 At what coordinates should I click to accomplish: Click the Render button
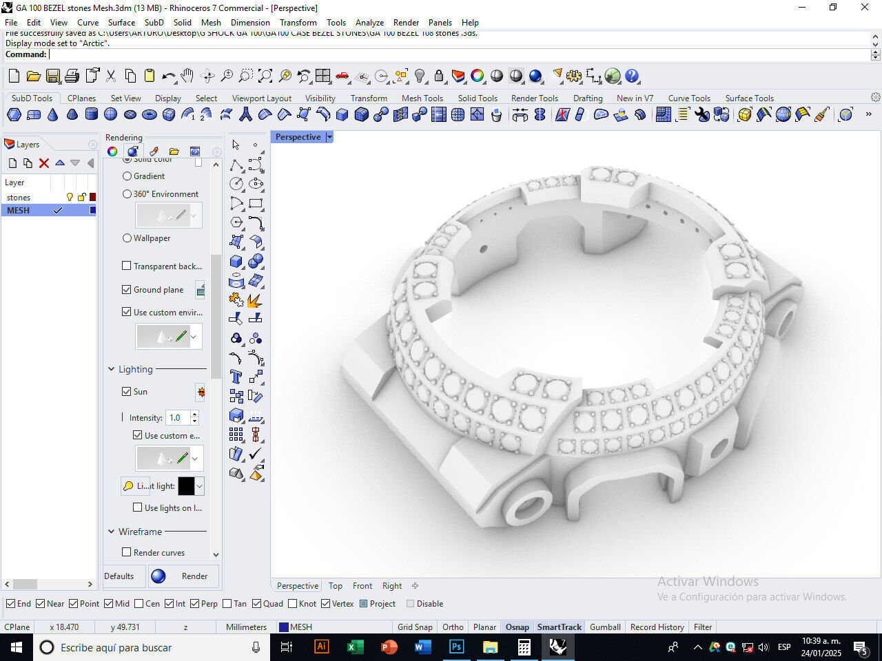coord(184,576)
